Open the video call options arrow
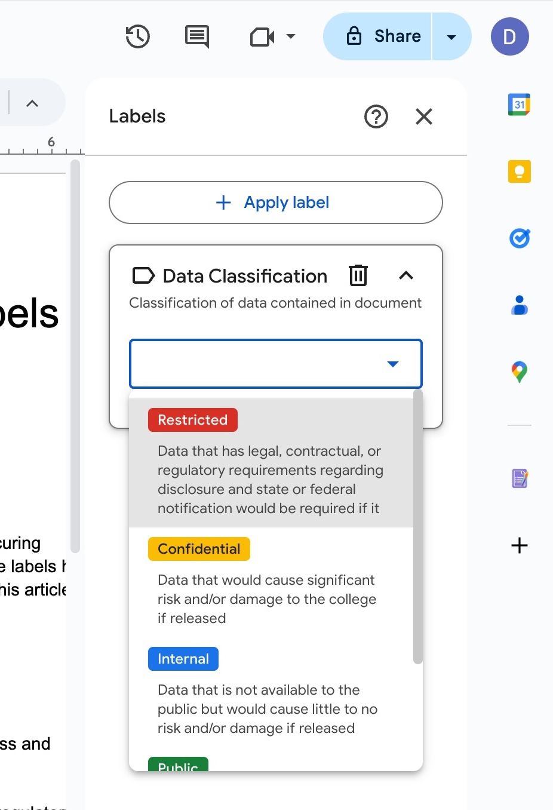553x810 pixels. point(291,36)
